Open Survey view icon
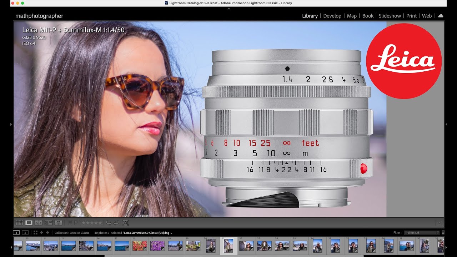Viewport: 457px width, 257px height. pos(49,223)
